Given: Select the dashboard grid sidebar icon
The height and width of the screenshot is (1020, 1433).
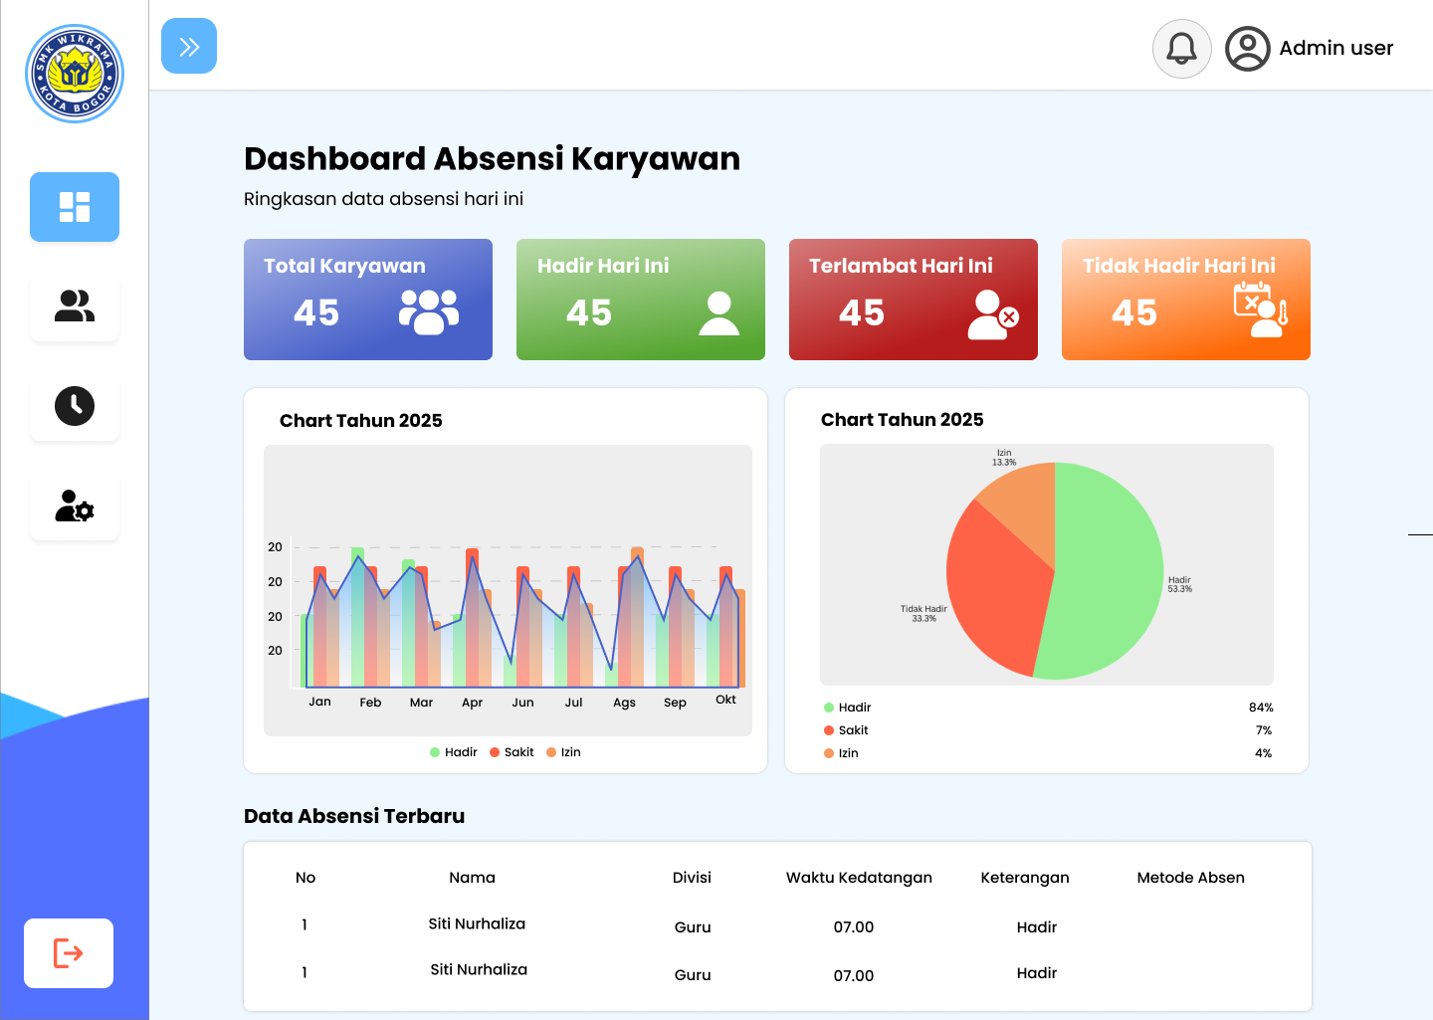Looking at the screenshot, I should click(75, 207).
